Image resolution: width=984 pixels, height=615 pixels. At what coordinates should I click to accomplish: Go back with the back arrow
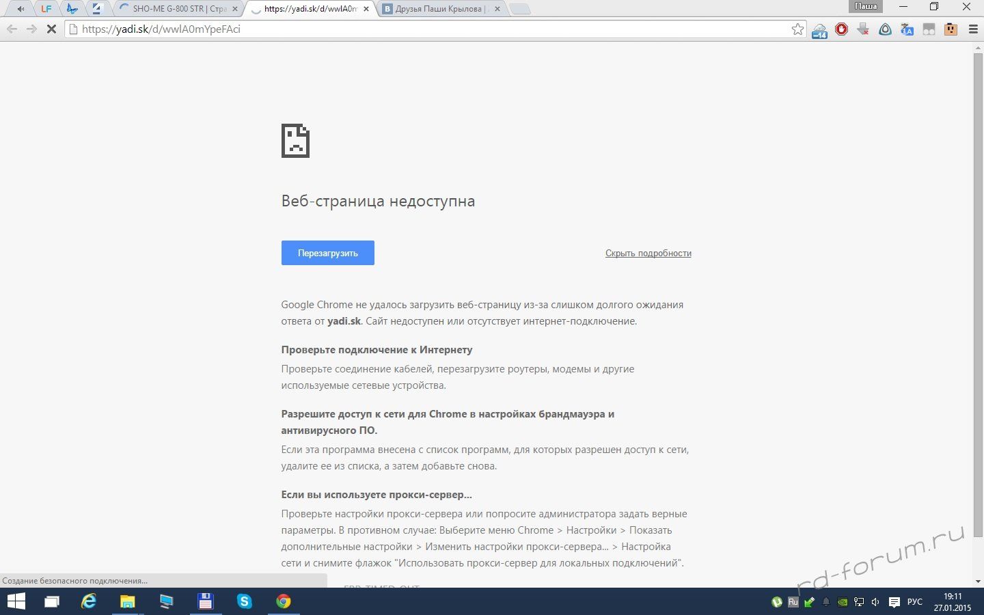tap(12, 29)
